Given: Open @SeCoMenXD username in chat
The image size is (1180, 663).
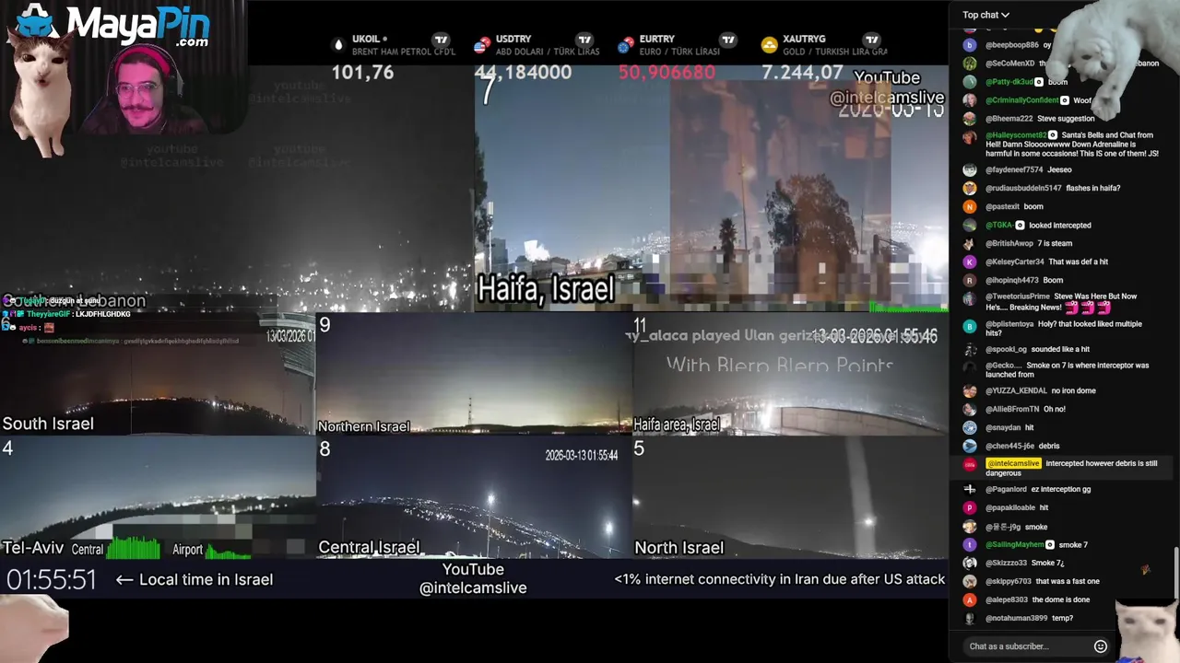Looking at the screenshot, I should pyautogui.click(x=1009, y=64).
